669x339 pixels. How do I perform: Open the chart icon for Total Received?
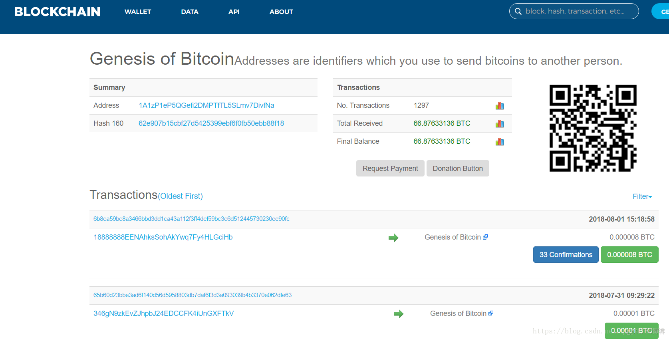(x=499, y=124)
